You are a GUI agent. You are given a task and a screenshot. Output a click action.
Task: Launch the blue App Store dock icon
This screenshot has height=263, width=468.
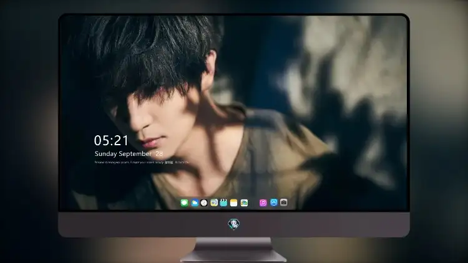[x=274, y=203]
